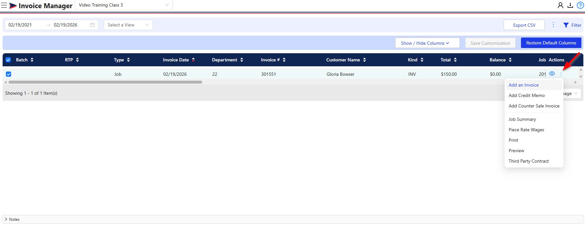The width and height of the screenshot is (585, 225).
Task: Choose Add Credit Memo from menu
Action: (x=527, y=95)
